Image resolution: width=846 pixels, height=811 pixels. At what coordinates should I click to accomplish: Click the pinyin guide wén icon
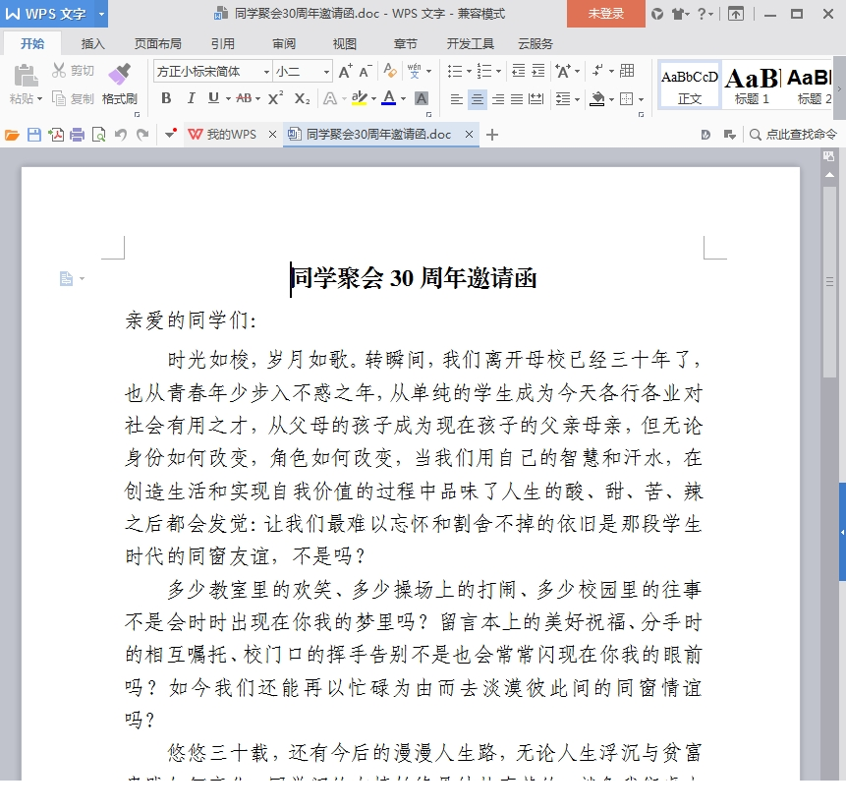[x=414, y=71]
